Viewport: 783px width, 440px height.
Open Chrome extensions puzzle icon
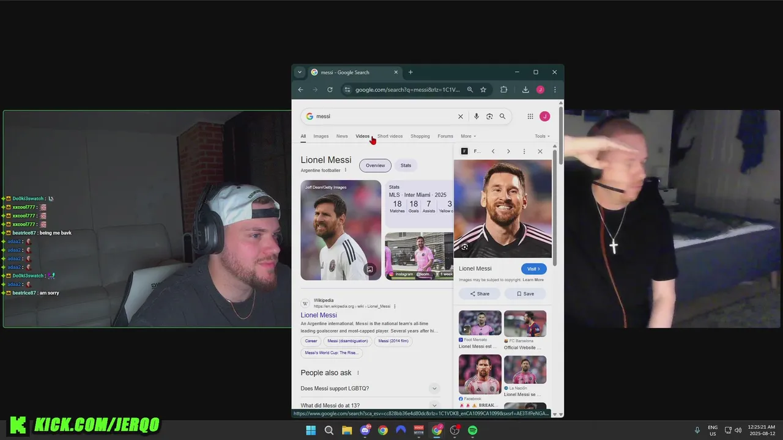click(x=504, y=90)
